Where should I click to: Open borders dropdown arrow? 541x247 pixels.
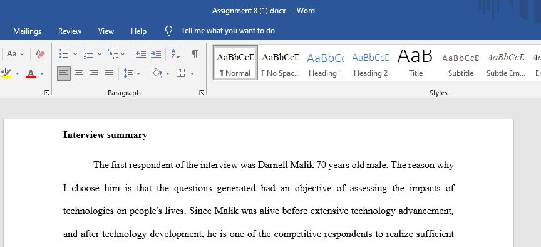click(192, 73)
